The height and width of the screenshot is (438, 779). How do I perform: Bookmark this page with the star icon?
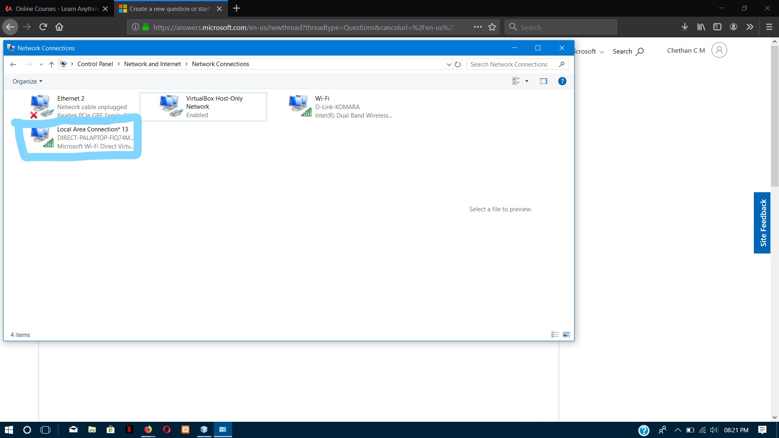coord(492,27)
